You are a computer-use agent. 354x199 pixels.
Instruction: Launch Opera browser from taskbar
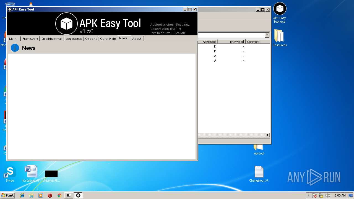point(50,195)
